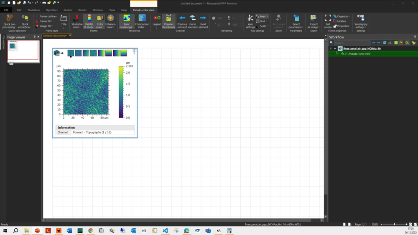Click the search magnifier icon in Workflow
This screenshot has width=418, height=235.
click(331, 43)
